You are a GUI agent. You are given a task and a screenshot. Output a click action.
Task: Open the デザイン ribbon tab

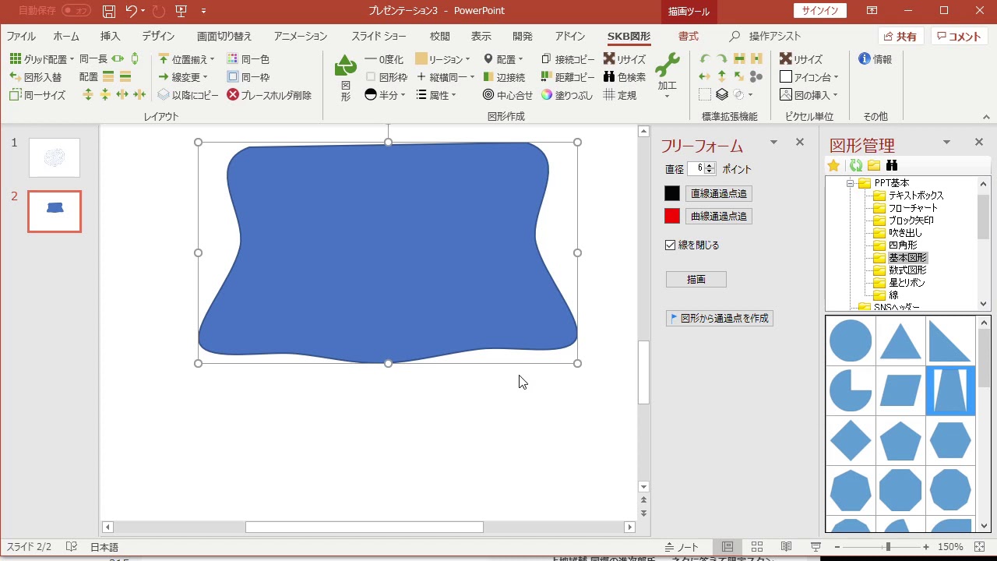pos(158,37)
